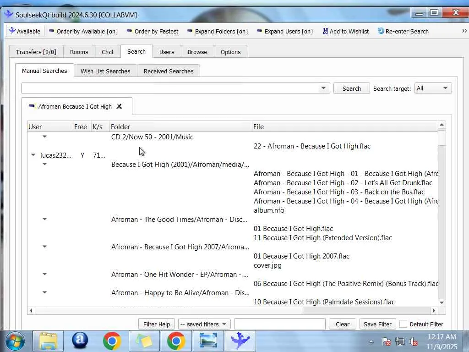469x352 pixels.
Task: Click the Available status button
Action: (x=25, y=31)
